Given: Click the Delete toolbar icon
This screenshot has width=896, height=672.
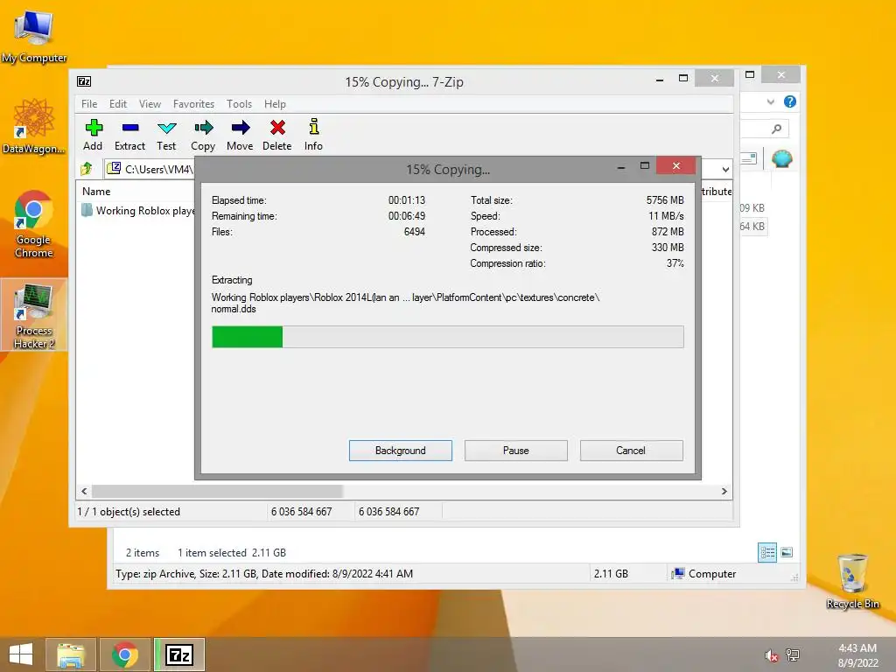Looking at the screenshot, I should [x=277, y=134].
